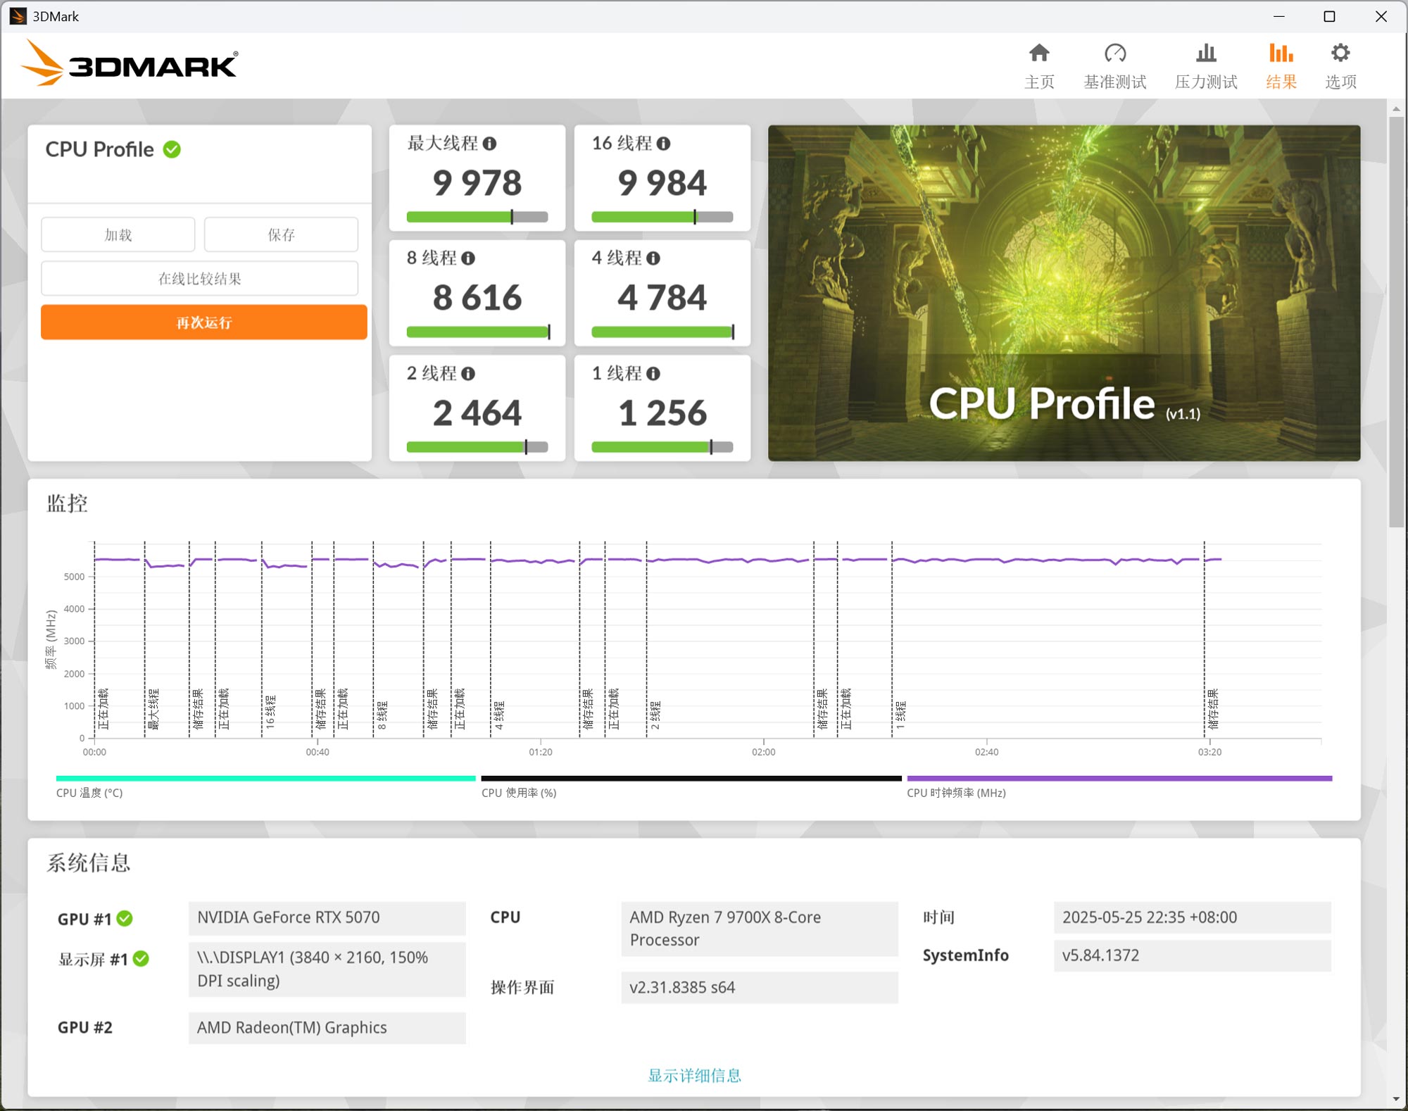Open the 选项 options tab
The width and height of the screenshot is (1408, 1111).
coord(1340,67)
